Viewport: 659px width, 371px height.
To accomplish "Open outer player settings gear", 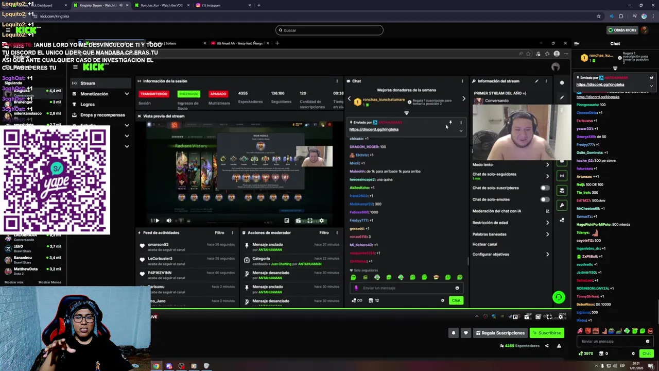I will (x=561, y=317).
